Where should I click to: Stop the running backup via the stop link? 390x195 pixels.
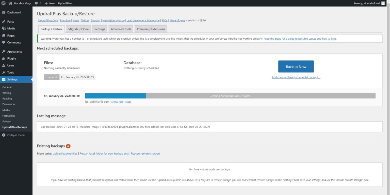(x=128, y=102)
